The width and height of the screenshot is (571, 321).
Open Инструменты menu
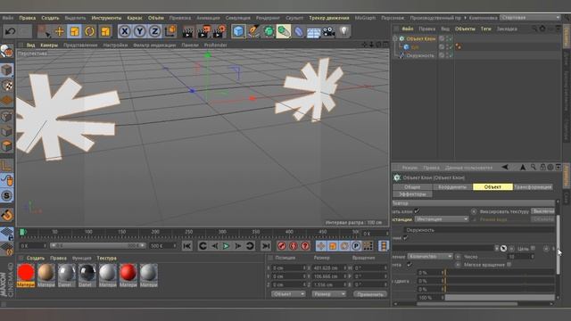[106, 18]
